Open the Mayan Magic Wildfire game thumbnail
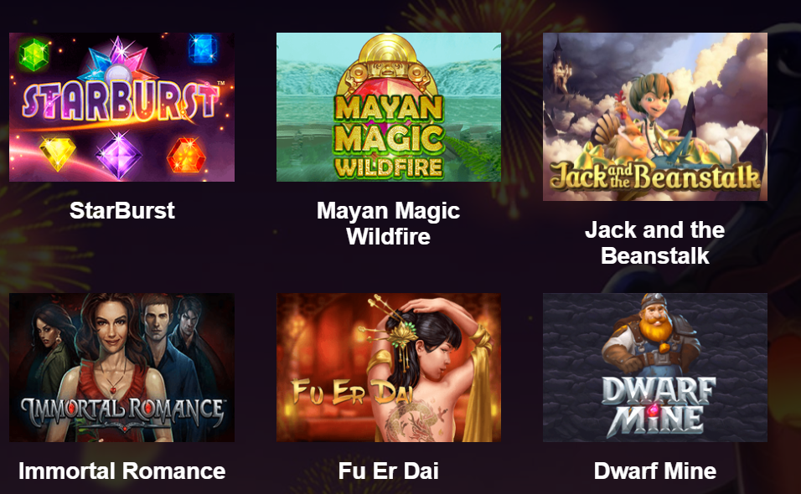The width and height of the screenshot is (801, 494). (389, 107)
